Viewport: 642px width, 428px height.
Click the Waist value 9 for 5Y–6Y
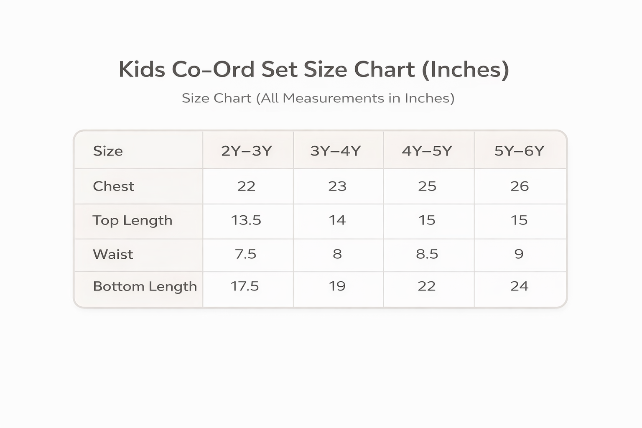tap(519, 254)
